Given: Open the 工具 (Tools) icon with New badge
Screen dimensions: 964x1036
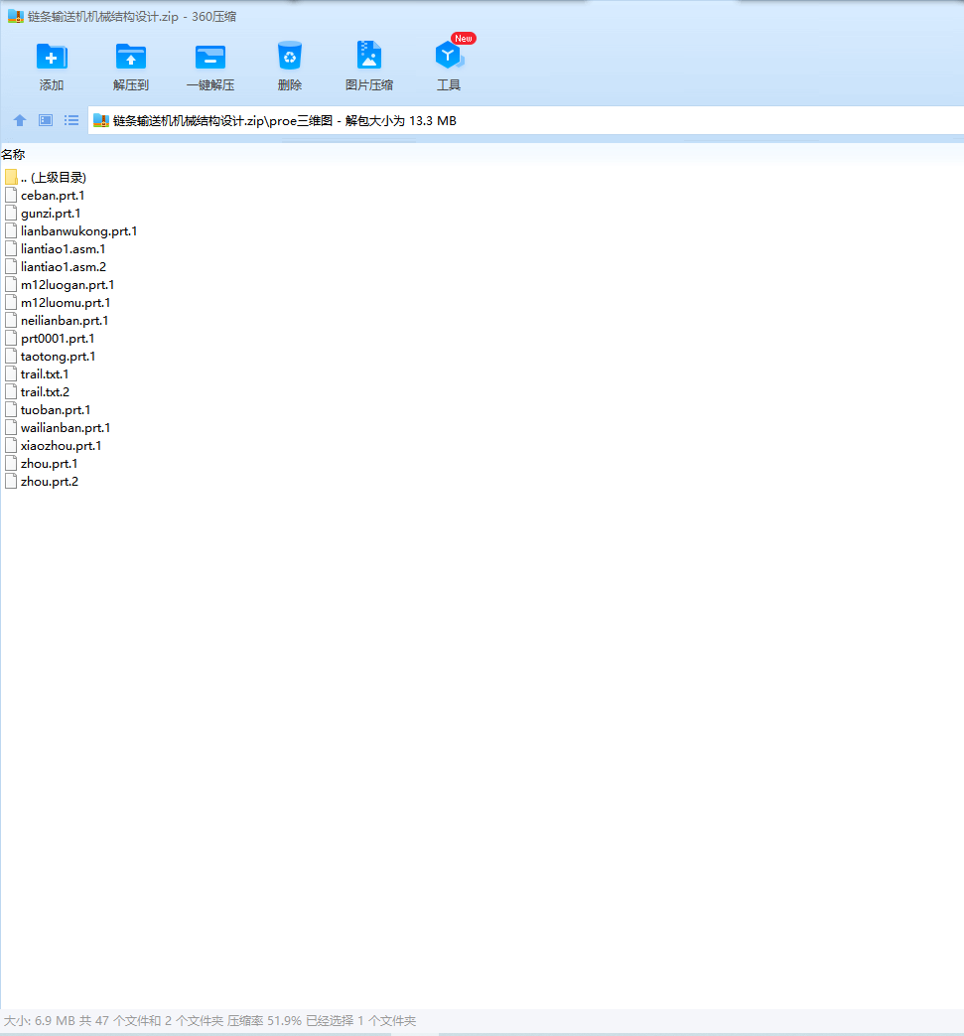Looking at the screenshot, I should [449, 56].
